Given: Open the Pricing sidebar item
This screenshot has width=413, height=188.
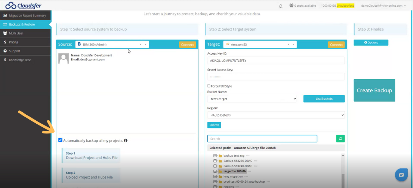Looking at the screenshot, I should coord(25,42).
